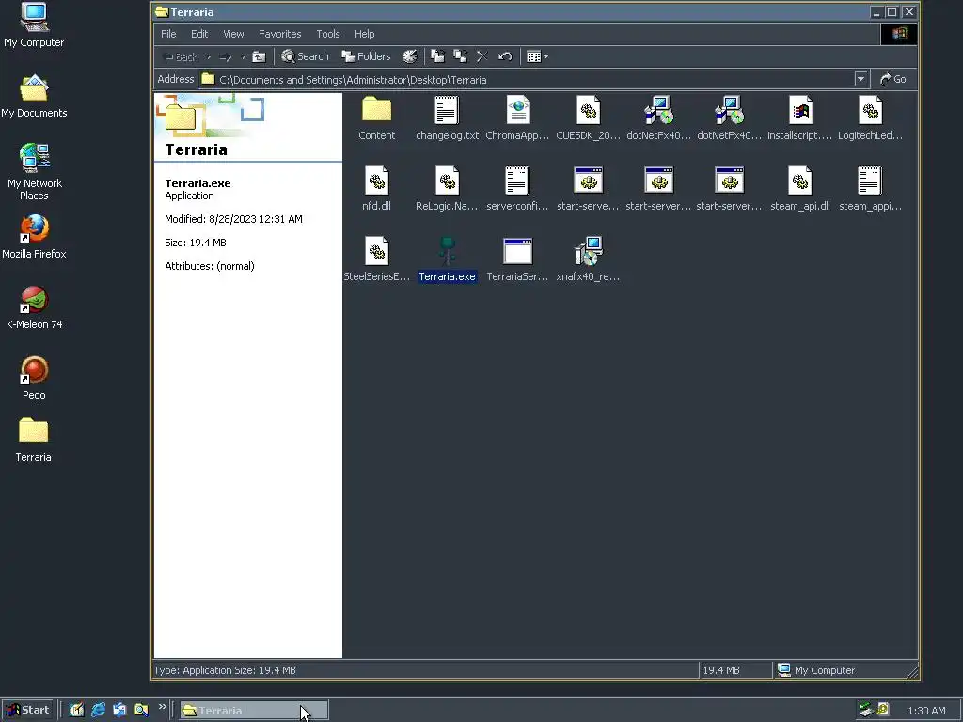Select nfd.dll file
This screenshot has height=722, width=963.
[x=376, y=189]
